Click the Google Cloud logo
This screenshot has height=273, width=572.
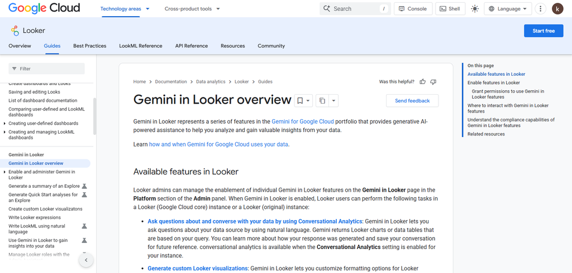(x=44, y=8)
